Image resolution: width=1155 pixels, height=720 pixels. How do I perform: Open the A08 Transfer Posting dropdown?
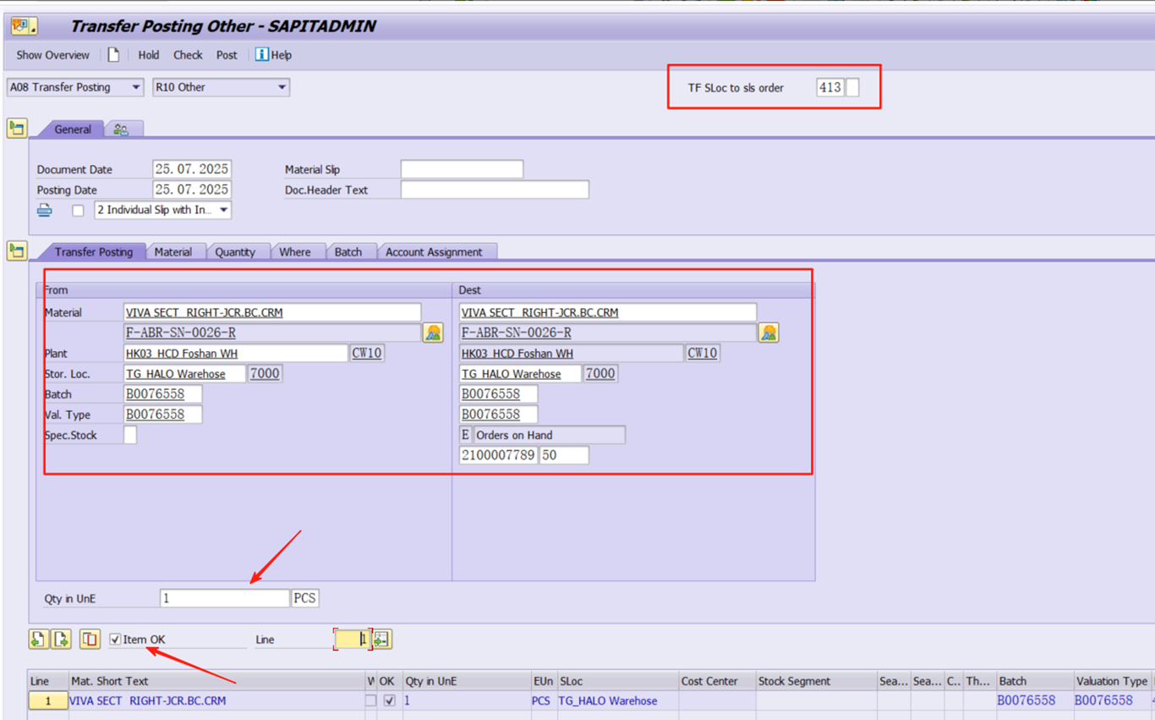pos(135,87)
